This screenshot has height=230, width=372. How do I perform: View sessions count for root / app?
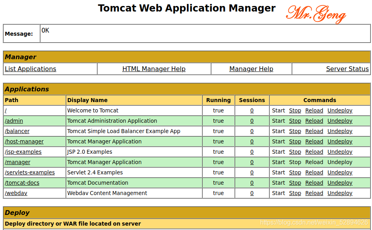pyautogui.click(x=252, y=110)
